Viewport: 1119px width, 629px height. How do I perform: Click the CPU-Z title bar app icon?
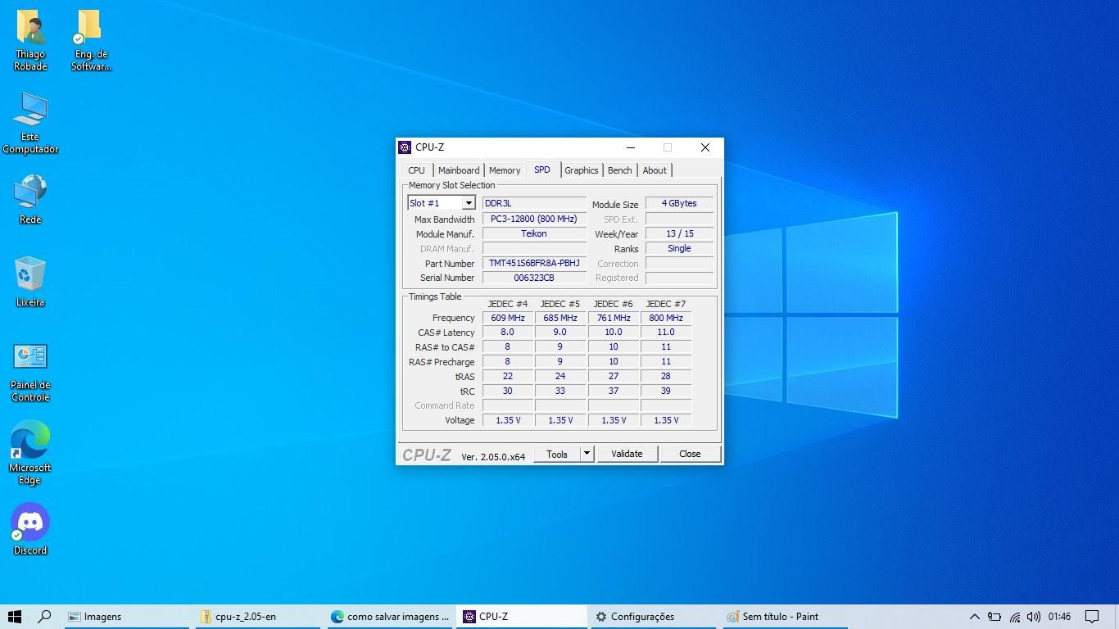click(405, 147)
